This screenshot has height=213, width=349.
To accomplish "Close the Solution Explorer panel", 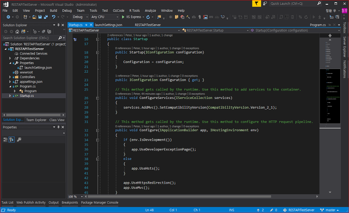I will tap(63, 25).
